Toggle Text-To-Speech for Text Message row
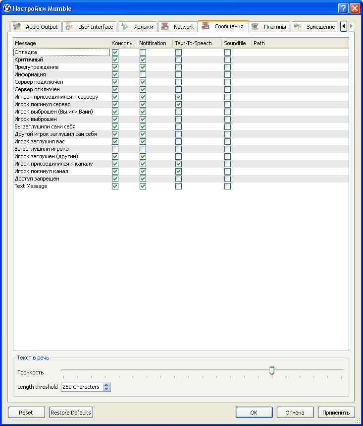This screenshot has width=363, height=426. pyautogui.click(x=178, y=186)
